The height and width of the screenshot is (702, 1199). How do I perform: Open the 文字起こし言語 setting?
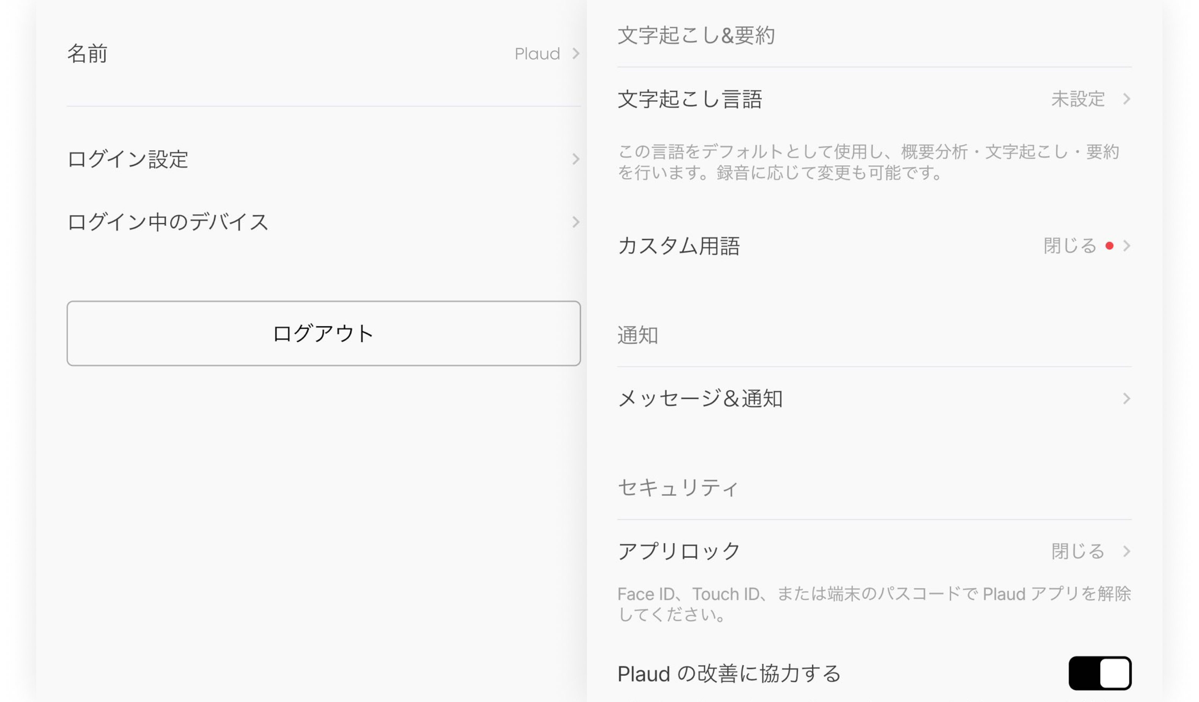coord(690,99)
